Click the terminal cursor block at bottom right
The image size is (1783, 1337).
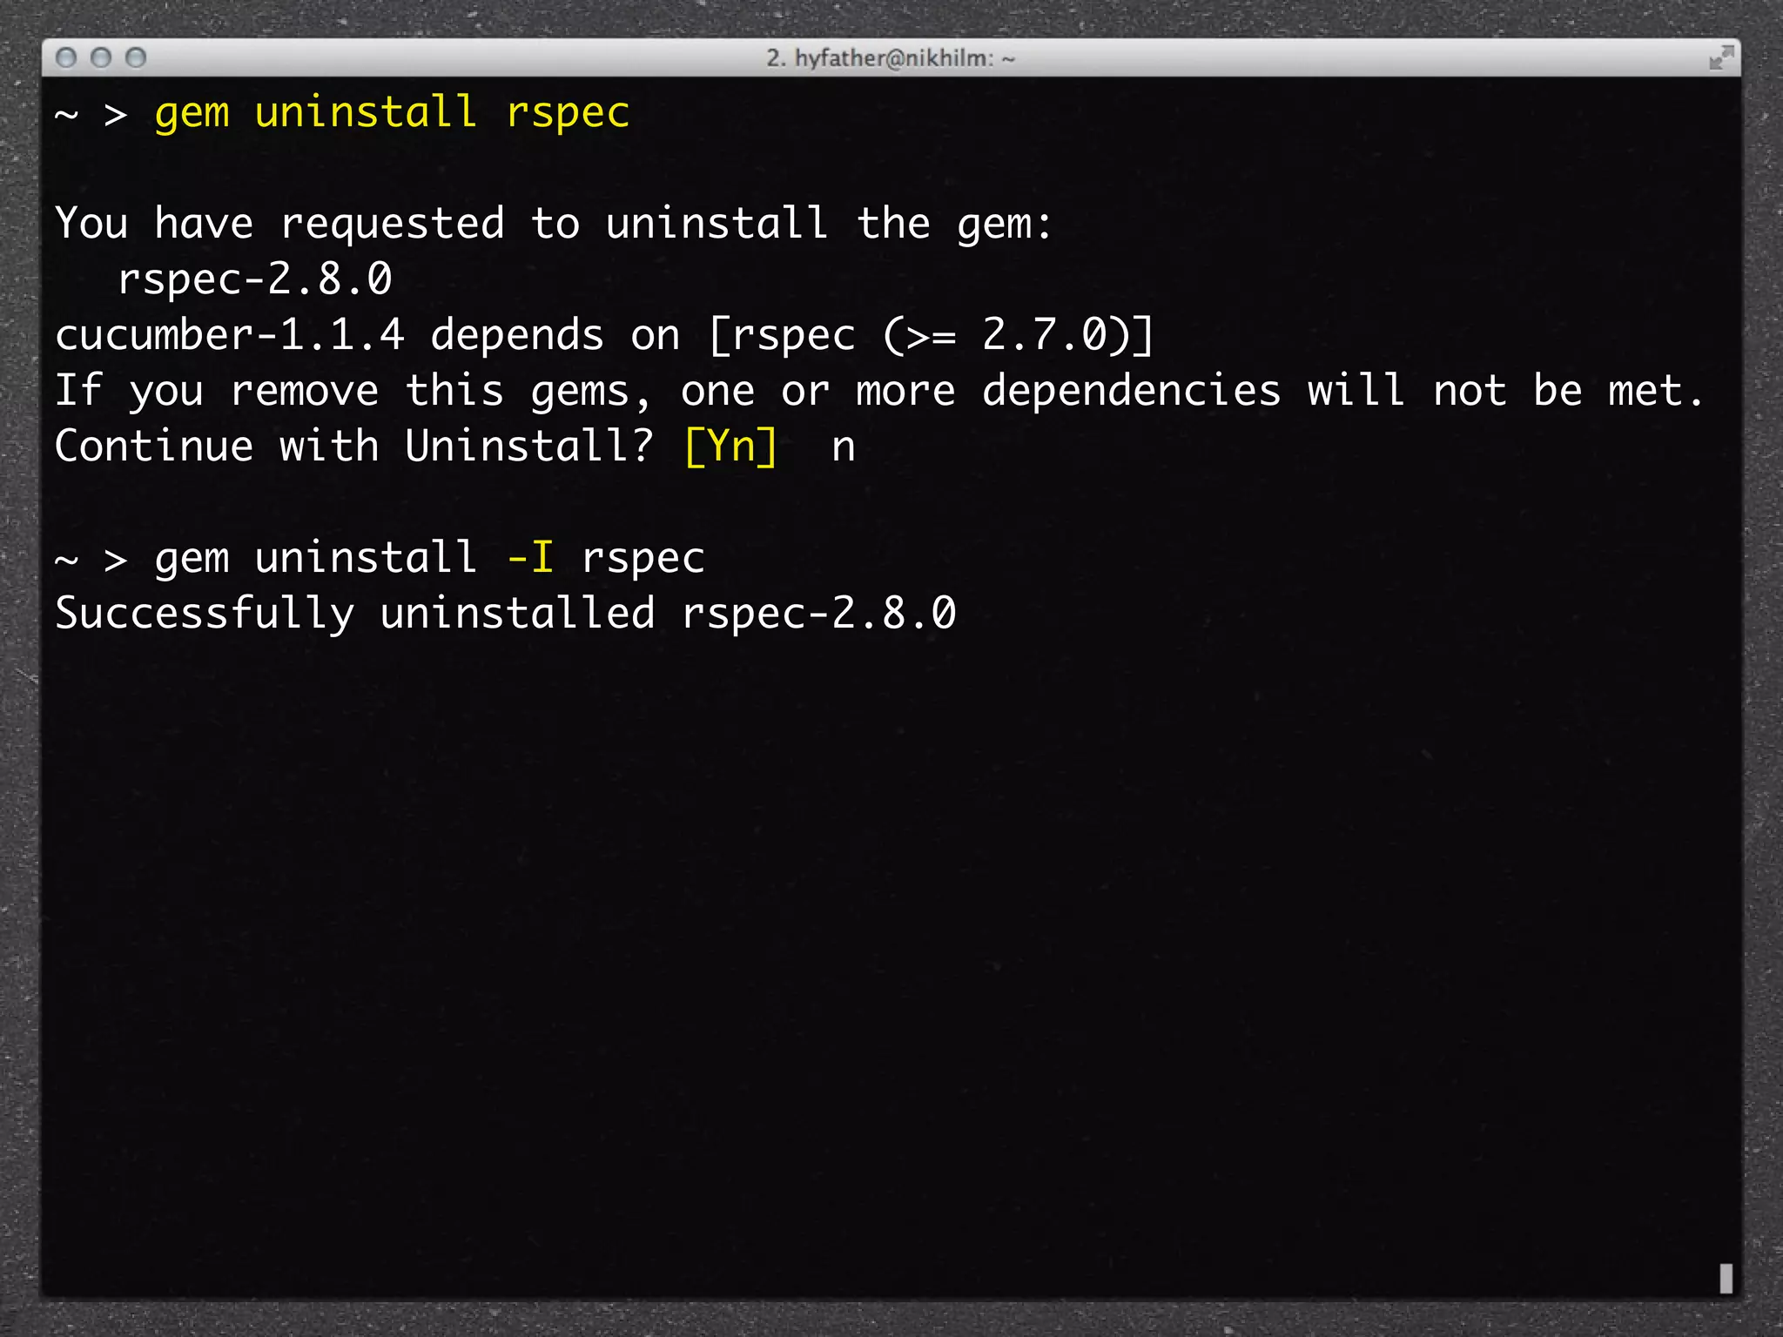[1726, 1278]
